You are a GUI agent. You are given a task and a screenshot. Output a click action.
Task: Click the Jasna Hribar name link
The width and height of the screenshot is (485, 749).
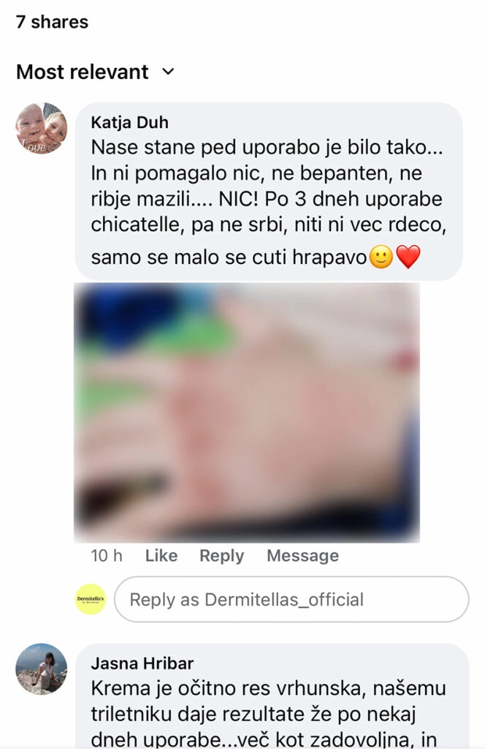pyautogui.click(x=142, y=663)
